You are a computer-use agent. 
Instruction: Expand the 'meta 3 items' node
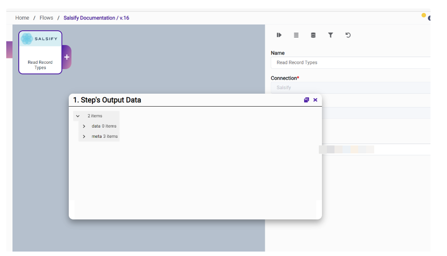pyautogui.click(x=84, y=136)
